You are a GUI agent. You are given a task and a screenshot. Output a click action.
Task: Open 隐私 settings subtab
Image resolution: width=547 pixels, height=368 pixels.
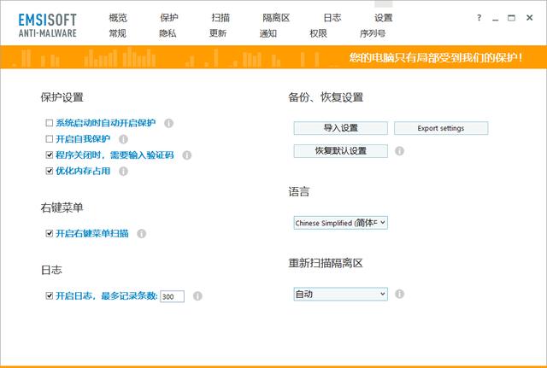click(x=168, y=33)
